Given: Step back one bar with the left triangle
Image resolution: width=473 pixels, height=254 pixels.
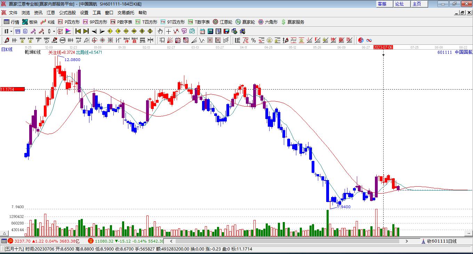Looking at the screenshot, I should tap(94, 31).
